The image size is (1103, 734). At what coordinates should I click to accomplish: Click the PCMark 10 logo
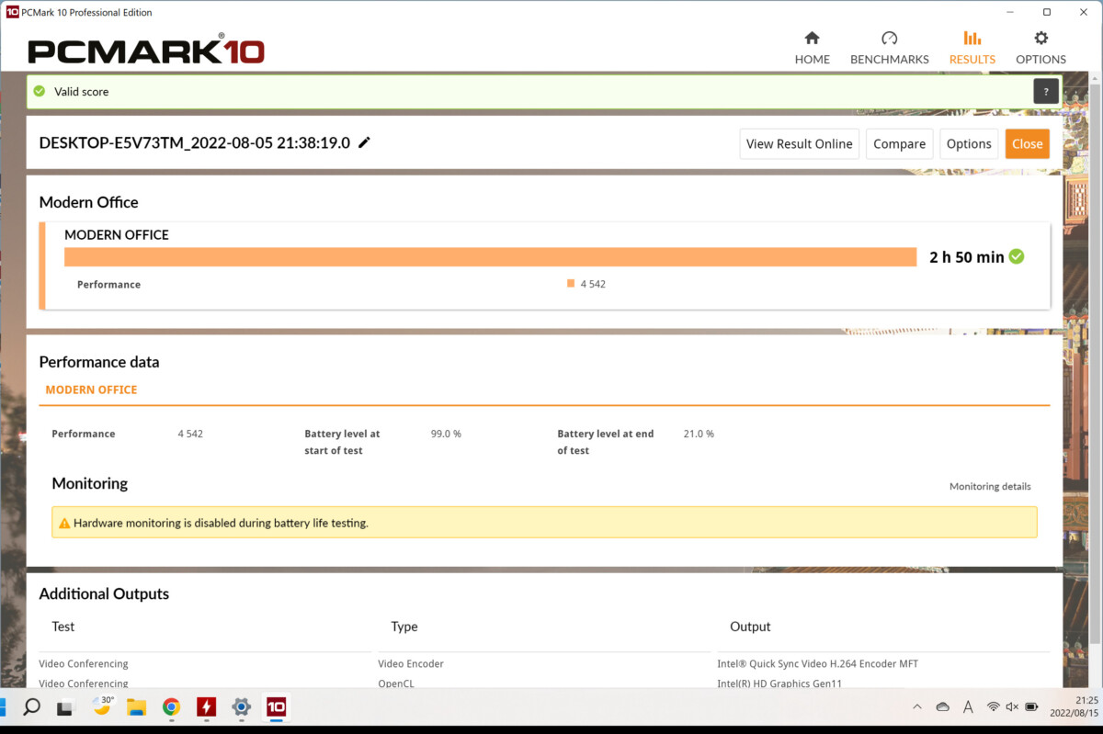tap(146, 50)
